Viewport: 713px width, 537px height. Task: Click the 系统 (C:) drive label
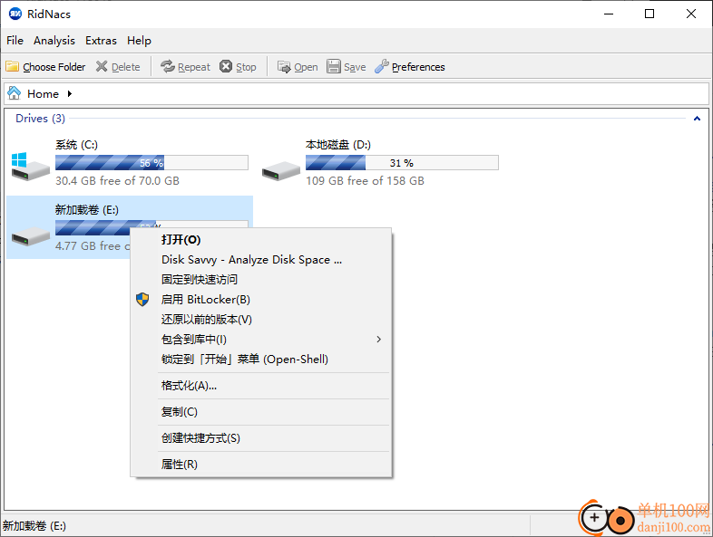[76, 145]
